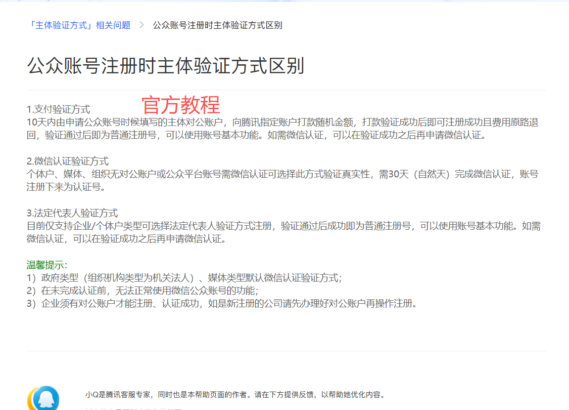Select the heading 1.支付验证方式

point(58,109)
